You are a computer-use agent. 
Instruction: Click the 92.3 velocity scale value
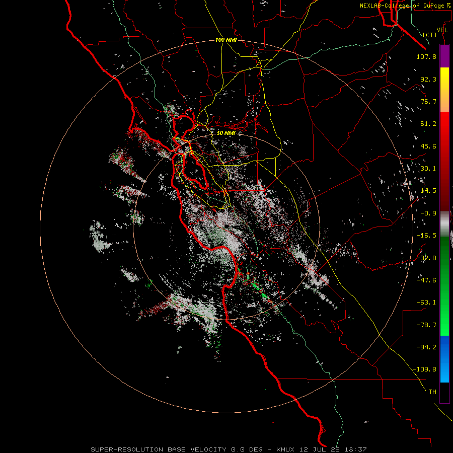tap(428, 79)
